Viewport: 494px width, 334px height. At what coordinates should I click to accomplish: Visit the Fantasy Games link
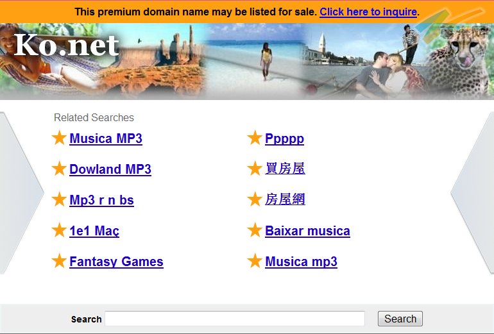click(116, 262)
